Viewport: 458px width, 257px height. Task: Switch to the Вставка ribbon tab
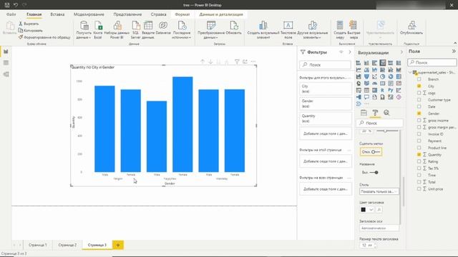click(57, 14)
